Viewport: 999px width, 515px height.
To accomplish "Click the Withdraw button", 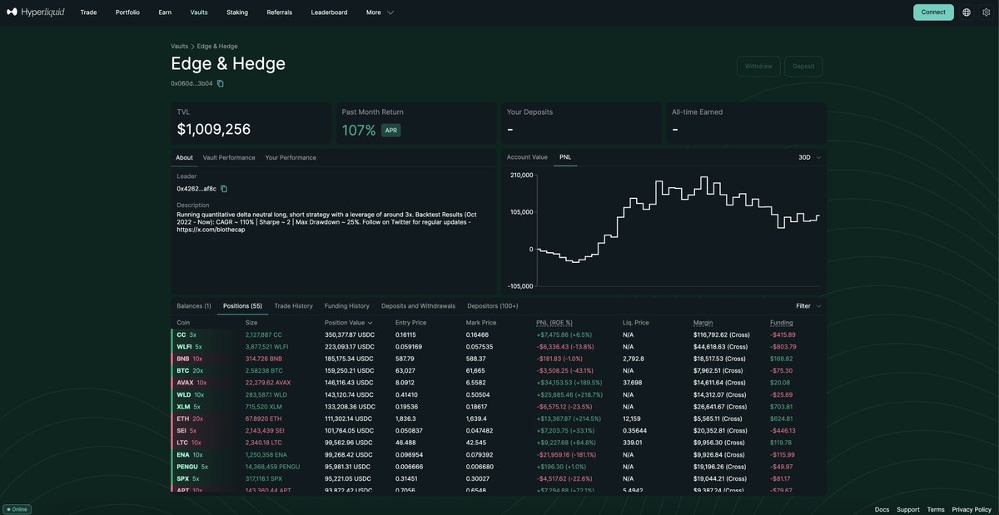I will tap(758, 67).
